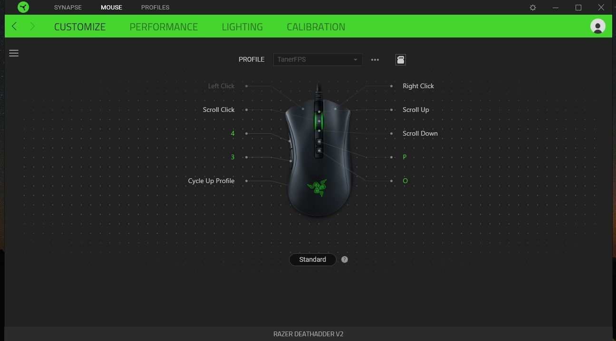
Task: Edit the button assigned to P
Action: 404,157
